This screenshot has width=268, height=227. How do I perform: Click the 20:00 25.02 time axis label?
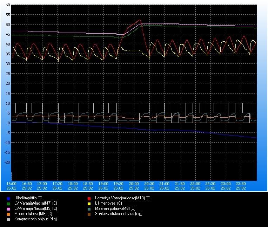(134, 186)
